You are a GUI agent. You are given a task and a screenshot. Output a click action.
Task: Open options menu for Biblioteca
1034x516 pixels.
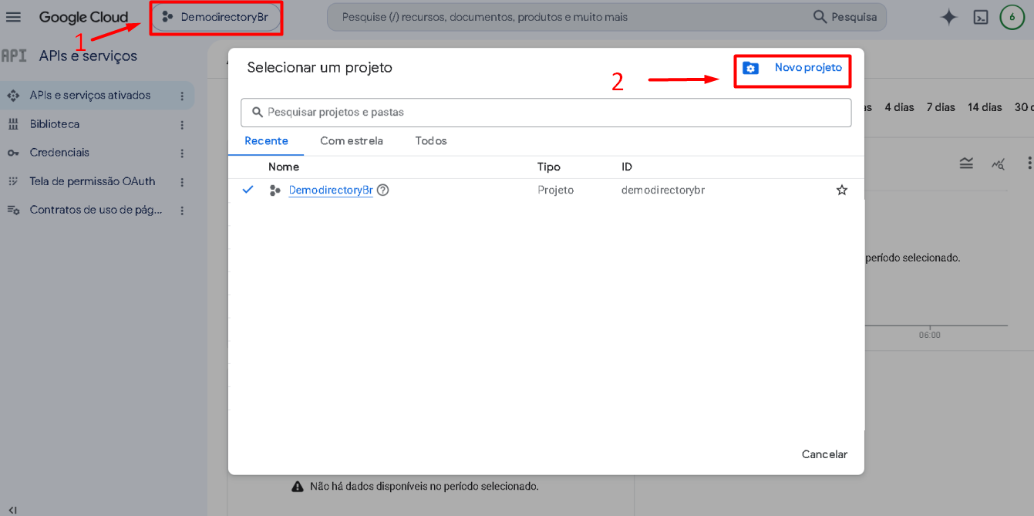click(x=182, y=124)
